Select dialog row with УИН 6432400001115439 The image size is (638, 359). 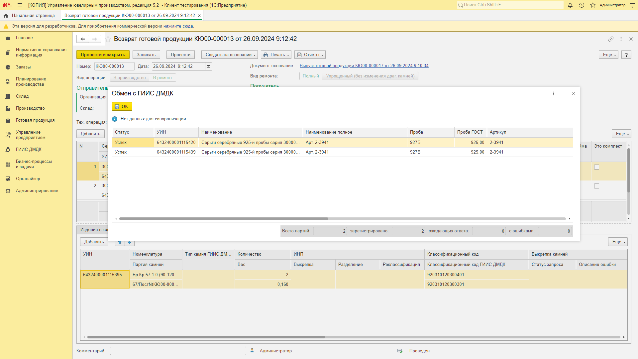click(x=342, y=152)
